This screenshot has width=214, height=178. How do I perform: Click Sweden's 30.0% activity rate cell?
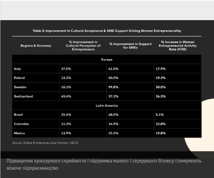pyautogui.click(x=160, y=87)
